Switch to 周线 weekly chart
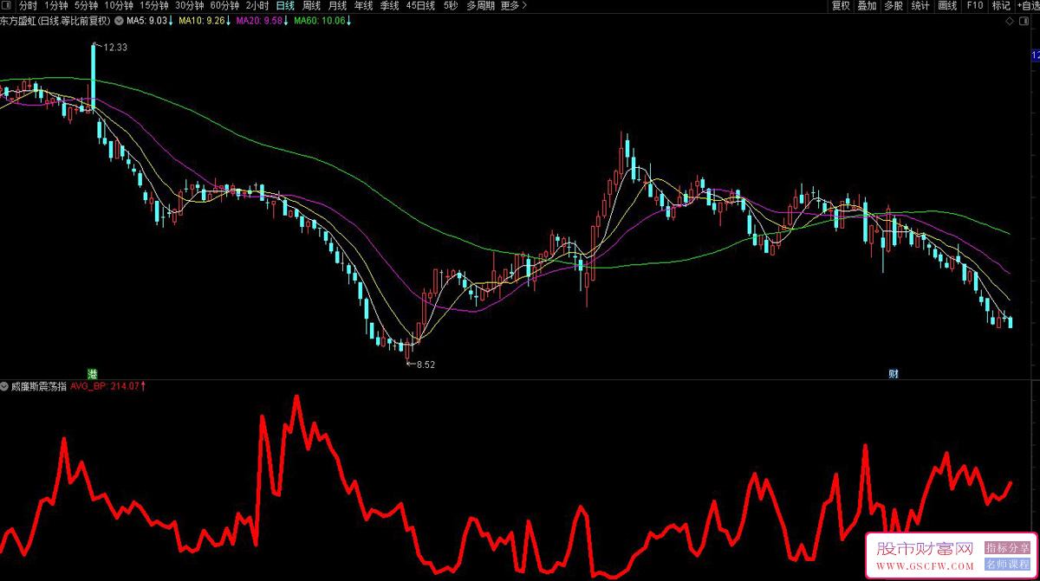Screen dimensions: 1040x581 311,5
